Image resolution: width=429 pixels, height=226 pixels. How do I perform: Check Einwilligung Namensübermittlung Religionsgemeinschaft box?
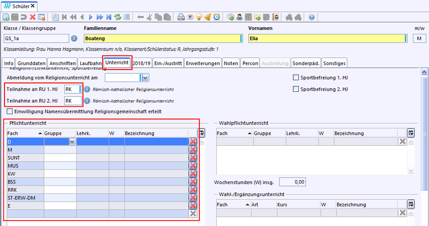(9, 111)
